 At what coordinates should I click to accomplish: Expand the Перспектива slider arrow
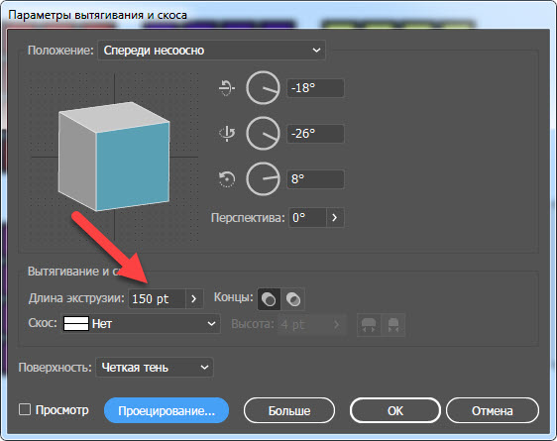(x=335, y=217)
